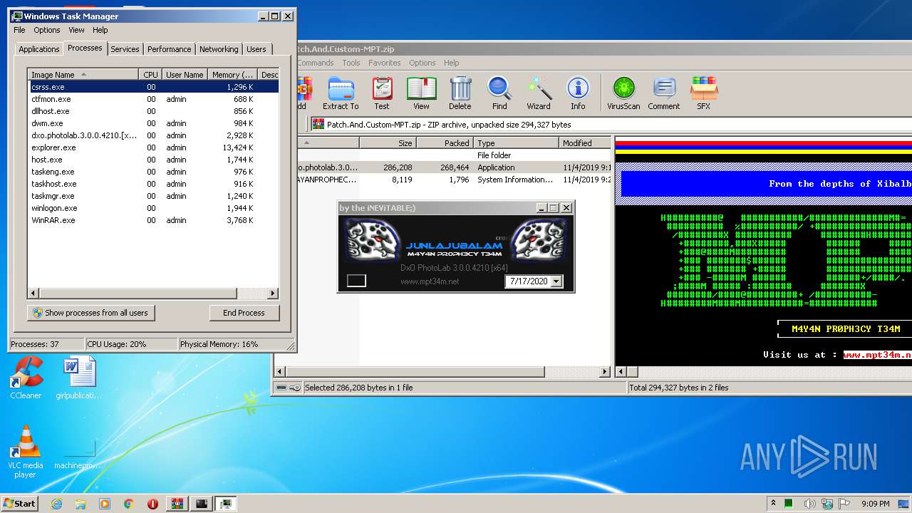912x513 pixels.
Task: Select dwm.exe process row
Action: (152, 123)
